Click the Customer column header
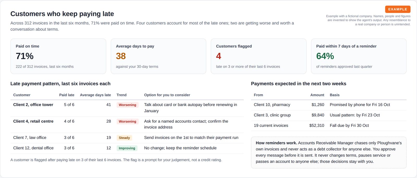The height and width of the screenshot is (178, 417). click(22, 95)
